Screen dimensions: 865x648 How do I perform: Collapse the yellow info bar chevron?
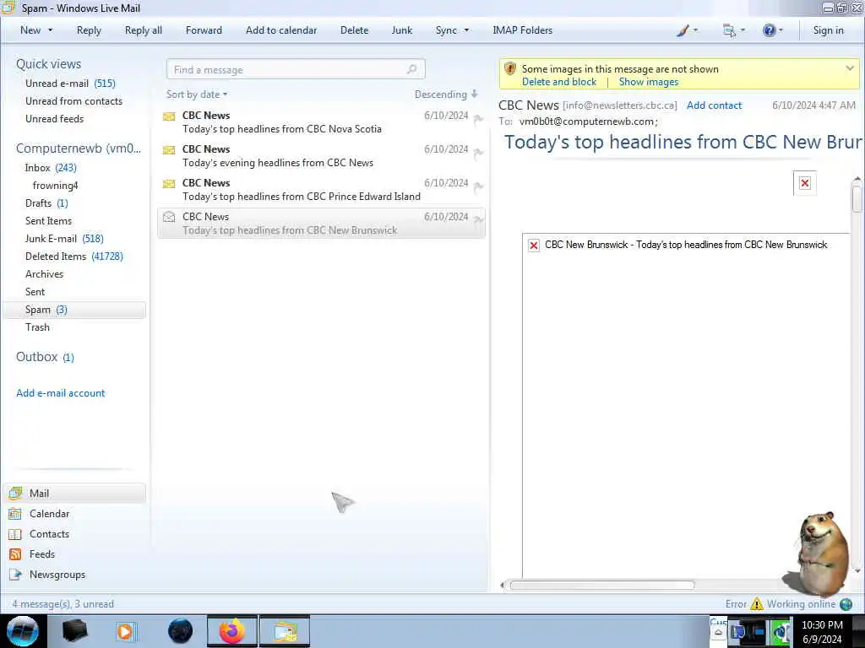coord(850,69)
